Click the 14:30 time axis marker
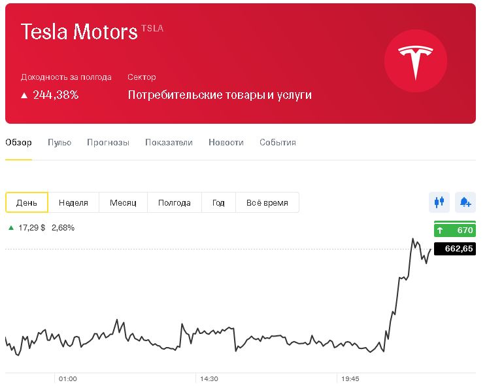The width and height of the screenshot is (487, 387). (209, 379)
